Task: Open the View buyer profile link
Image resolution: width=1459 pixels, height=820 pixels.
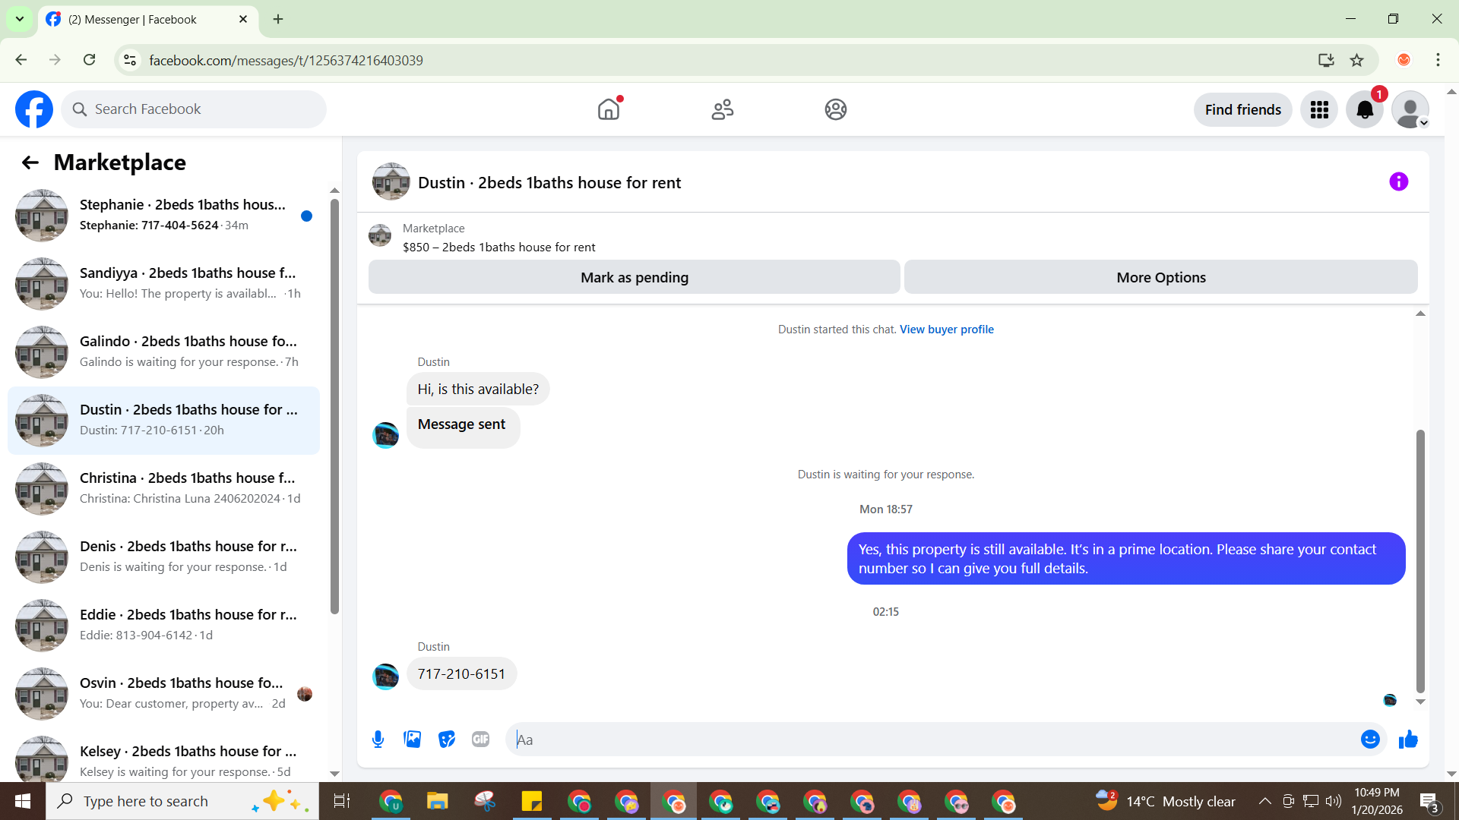Action: point(947,330)
